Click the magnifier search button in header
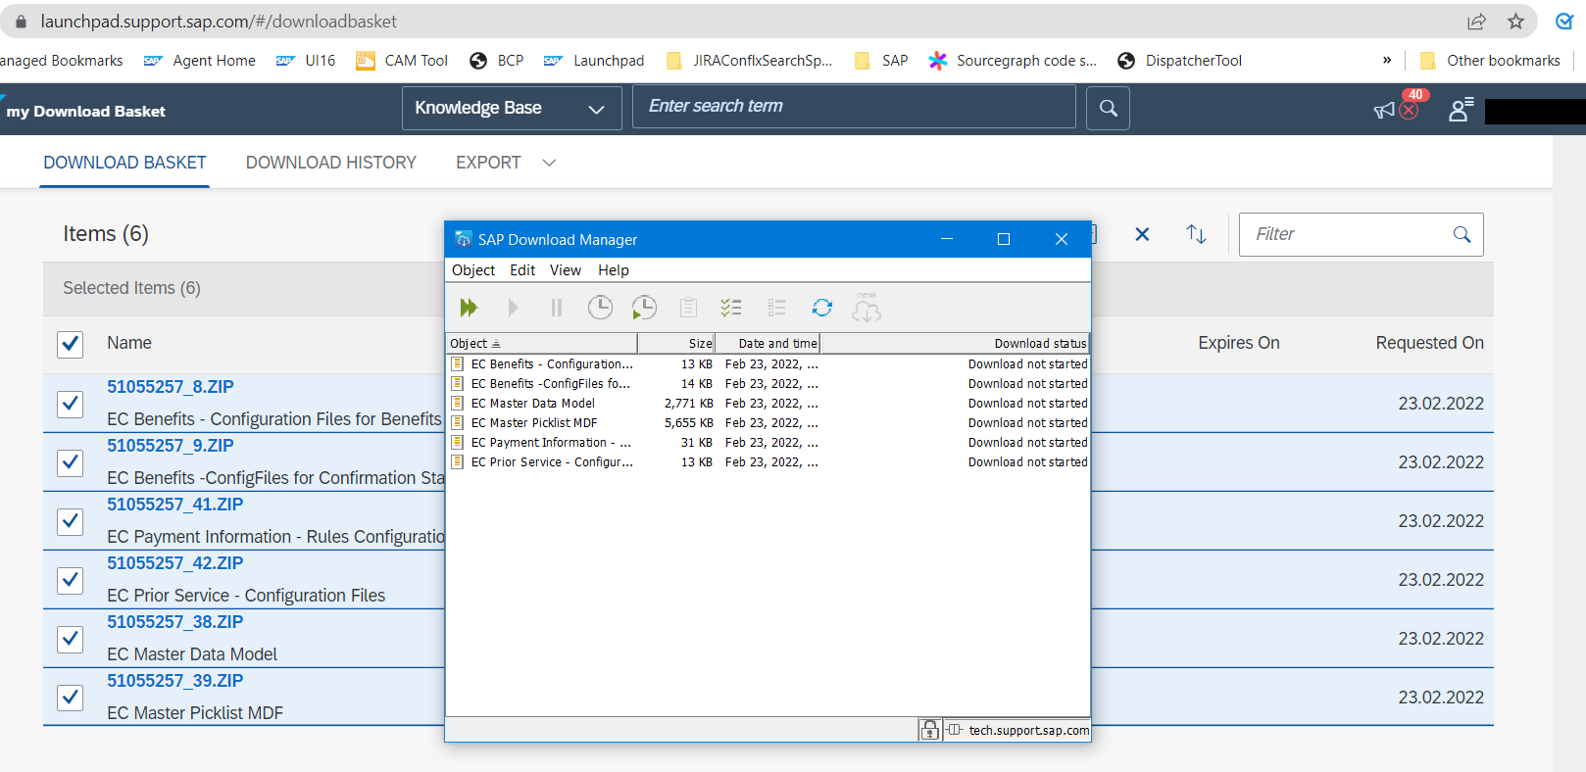This screenshot has width=1586, height=772. [1109, 108]
